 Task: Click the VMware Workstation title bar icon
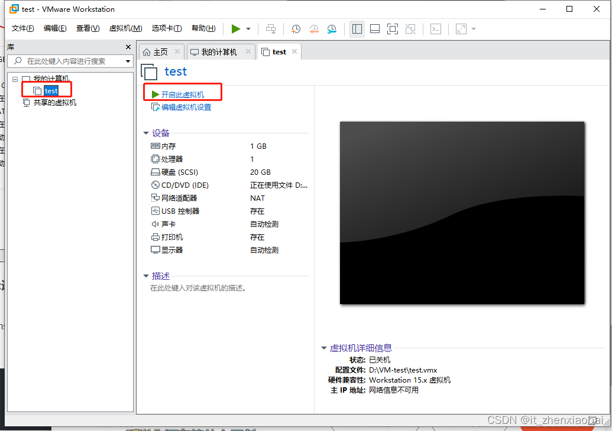tap(14, 9)
